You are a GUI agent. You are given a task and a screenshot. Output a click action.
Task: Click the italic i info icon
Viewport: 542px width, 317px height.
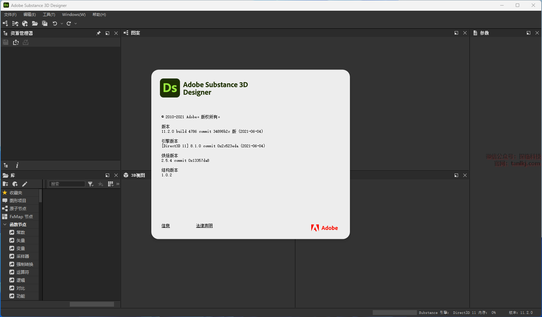click(17, 166)
